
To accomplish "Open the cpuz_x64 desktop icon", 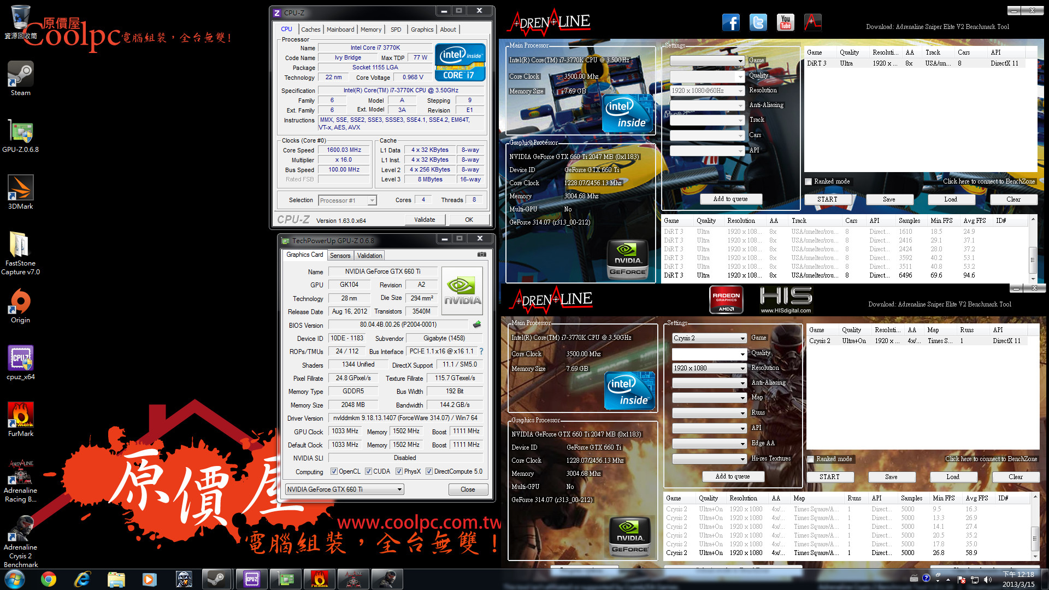I will coord(21,362).
